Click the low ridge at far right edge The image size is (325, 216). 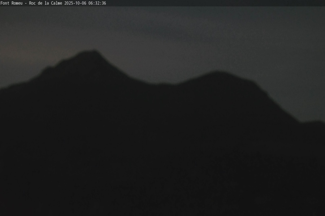tap(314, 123)
